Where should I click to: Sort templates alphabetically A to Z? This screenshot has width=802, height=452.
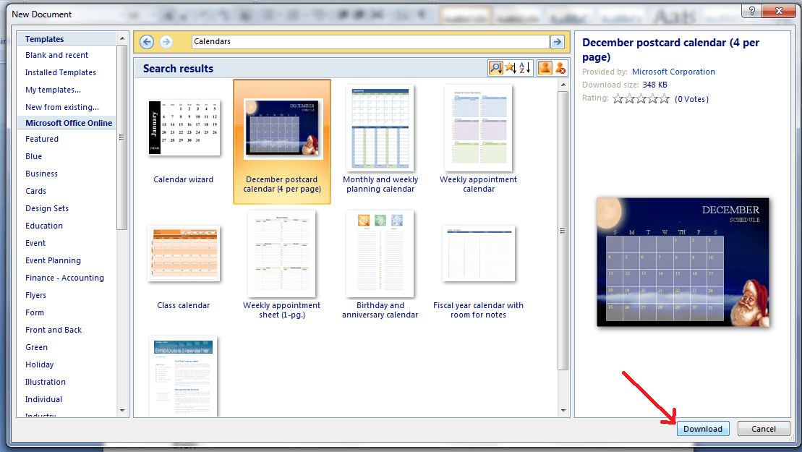523,67
